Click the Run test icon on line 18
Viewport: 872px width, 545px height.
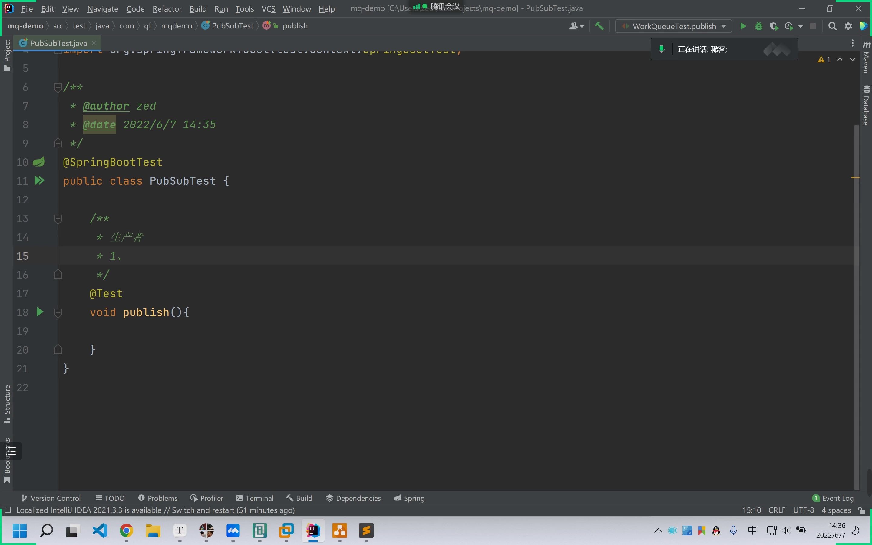[40, 312]
